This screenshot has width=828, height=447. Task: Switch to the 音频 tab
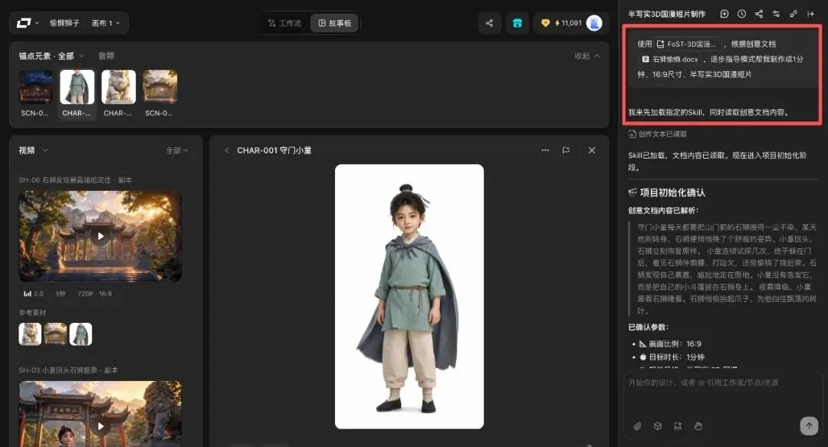pos(106,56)
